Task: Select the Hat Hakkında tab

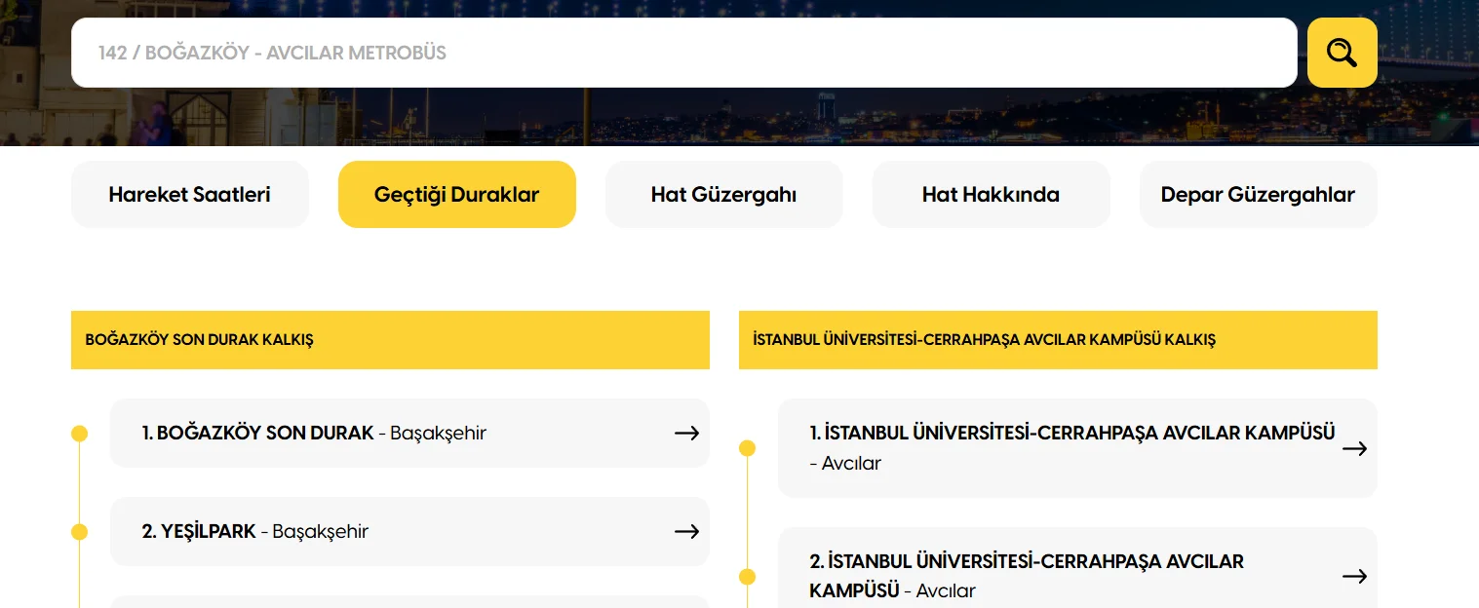Action: point(991,194)
